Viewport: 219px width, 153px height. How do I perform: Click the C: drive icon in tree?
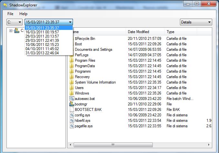17,31
